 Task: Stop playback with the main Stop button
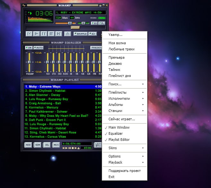point(51,34)
